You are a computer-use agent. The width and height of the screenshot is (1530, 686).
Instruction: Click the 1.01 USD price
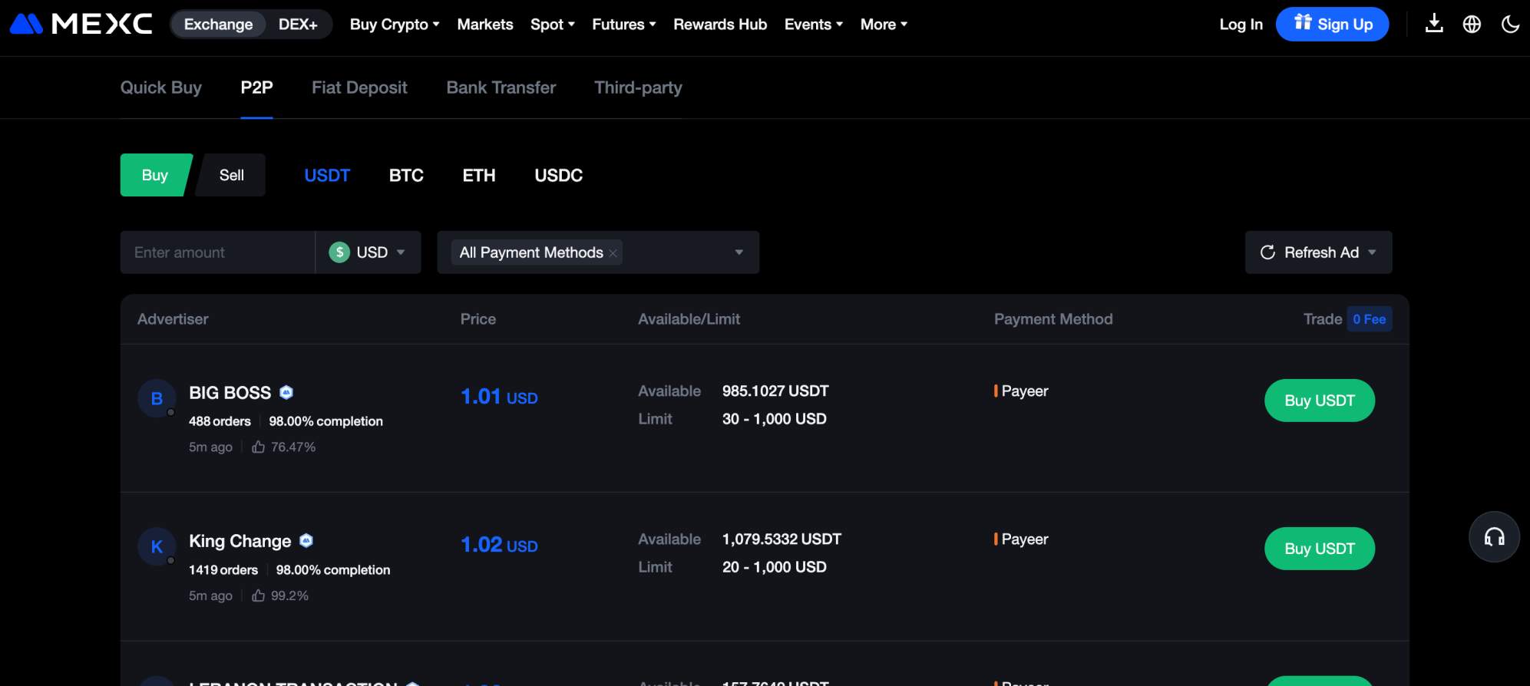click(499, 397)
